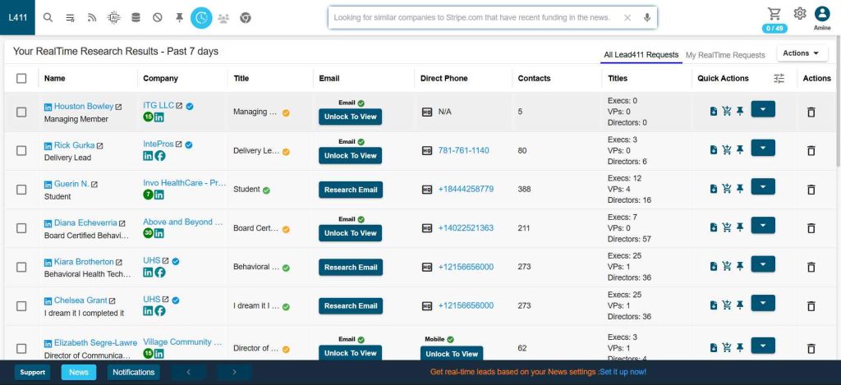Image resolution: width=841 pixels, height=385 pixels.
Task: Open the search magnifier icon in toolbar
Action: [48, 18]
